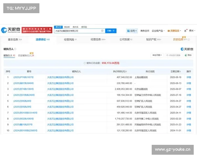Click the 导出 export icon button
This screenshot has width=197, height=158.
[x=188, y=55]
